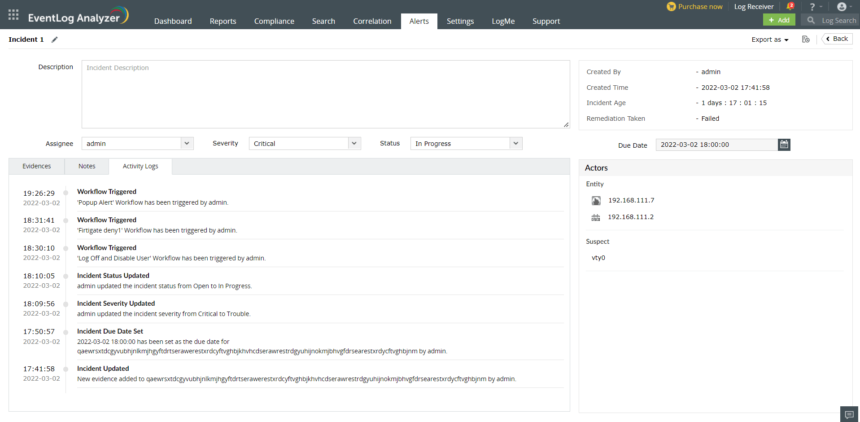Open the Assignee dropdown
Viewport: 860px width, 422px height.
click(x=187, y=143)
